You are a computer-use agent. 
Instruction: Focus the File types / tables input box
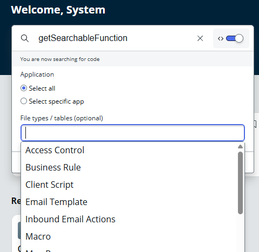click(133, 133)
